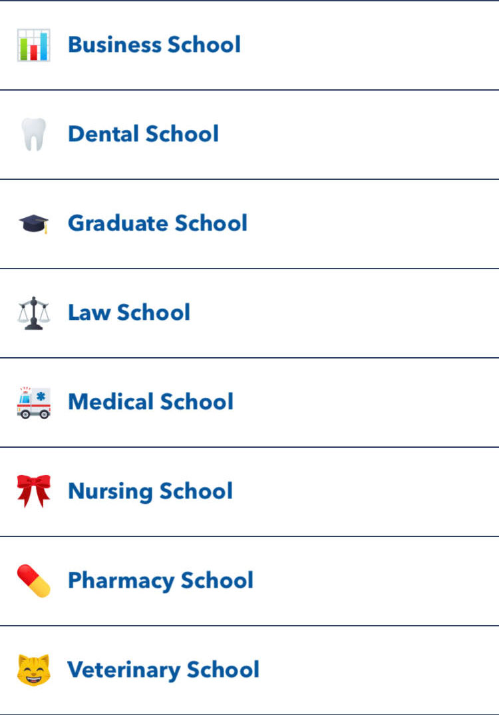Viewport: 499px width, 715px height.
Task: Click the ambulance icon
Action: click(34, 402)
